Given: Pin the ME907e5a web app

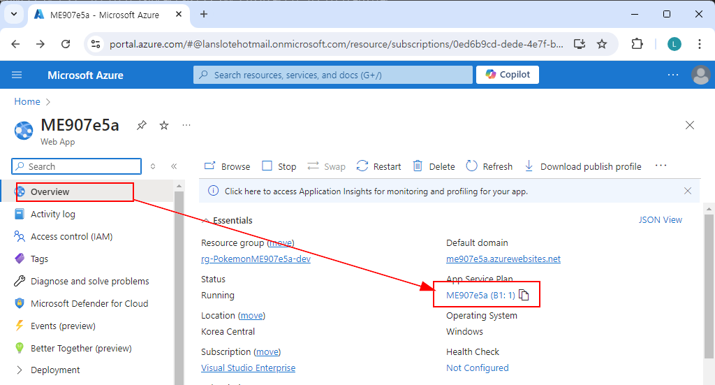Looking at the screenshot, I should pyautogui.click(x=142, y=125).
